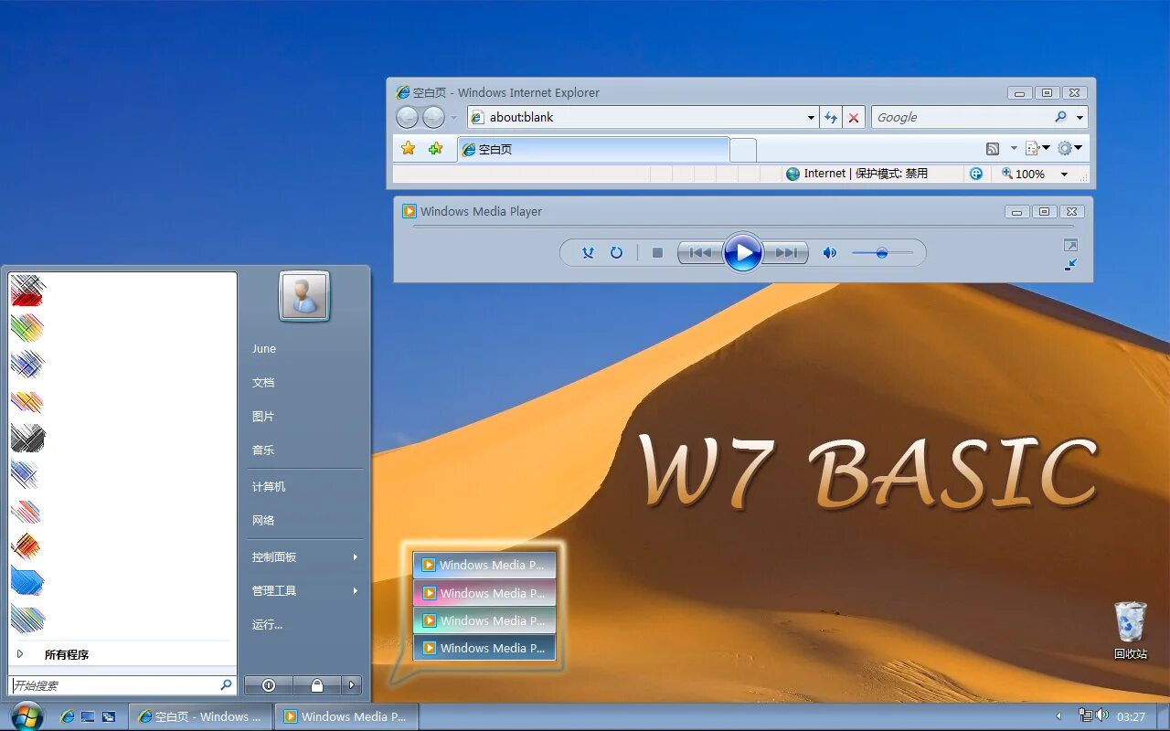Select the dark blue bottom Windows Media P... entry
The width and height of the screenshot is (1170, 731).
[x=484, y=647]
